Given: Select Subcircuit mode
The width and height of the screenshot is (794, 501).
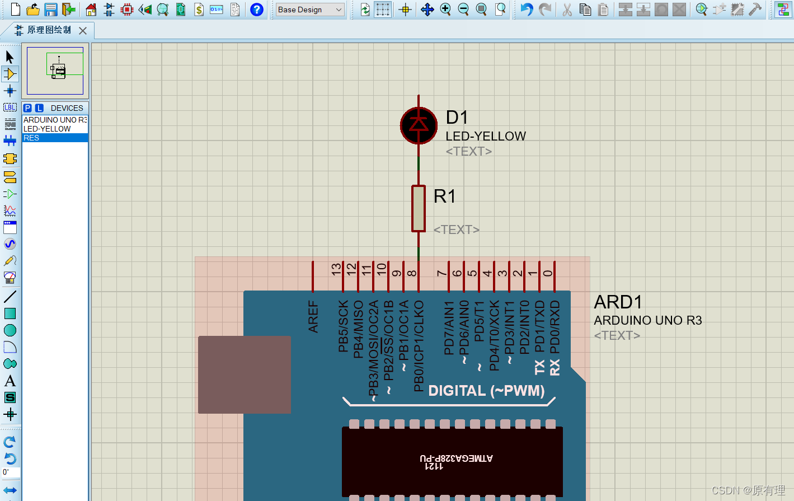Looking at the screenshot, I should point(10,159).
